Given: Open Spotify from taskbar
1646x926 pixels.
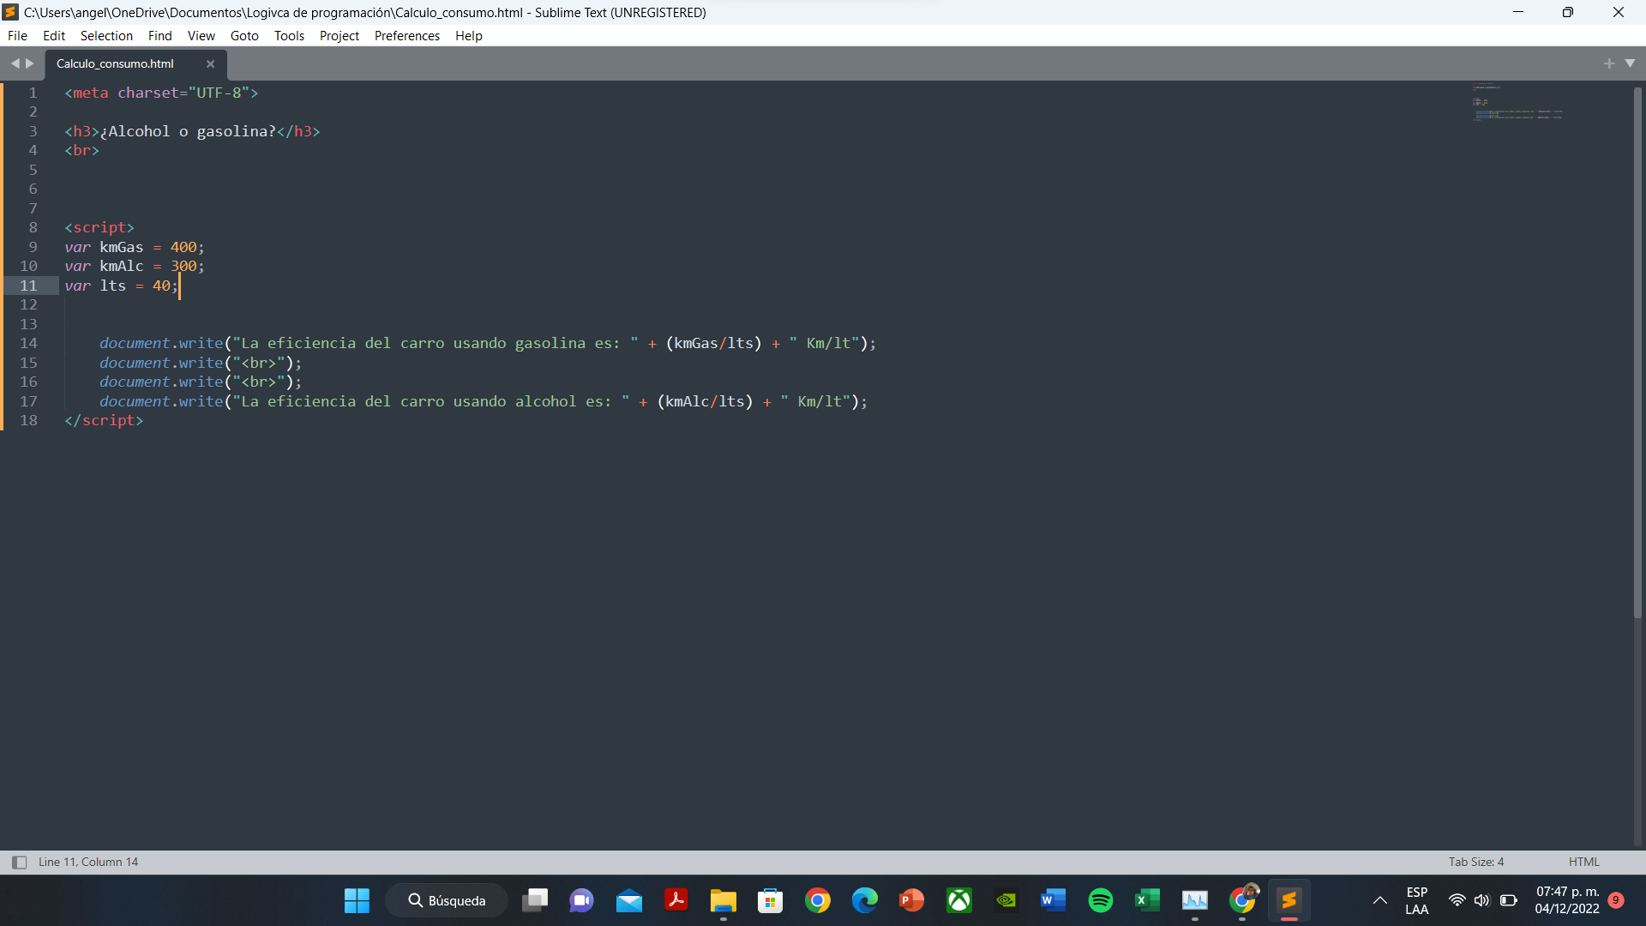Looking at the screenshot, I should [x=1100, y=900].
